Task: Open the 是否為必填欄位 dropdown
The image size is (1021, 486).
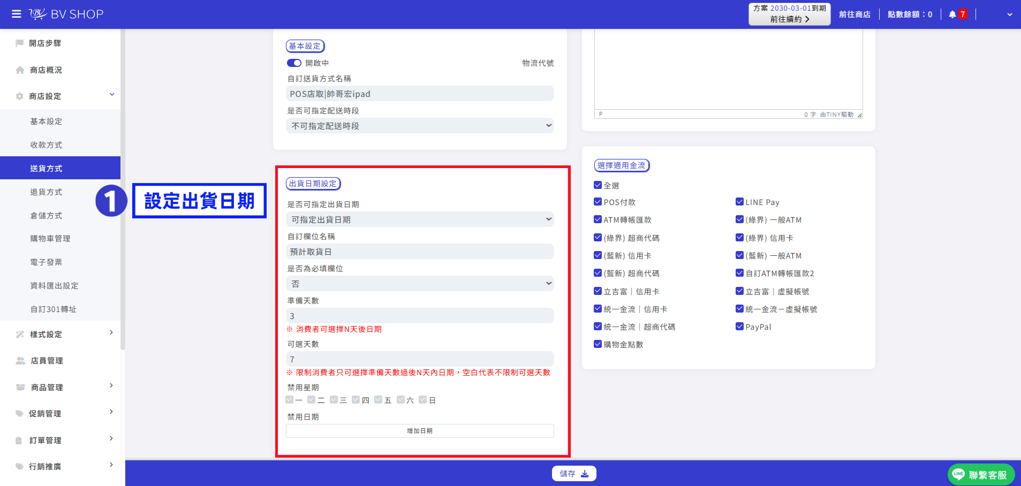Action: point(420,284)
